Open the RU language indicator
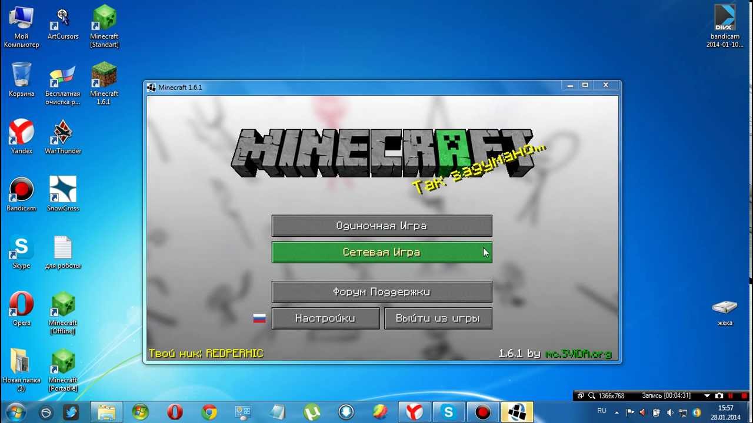The width and height of the screenshot is (753, 423). (x=602, y=411)
